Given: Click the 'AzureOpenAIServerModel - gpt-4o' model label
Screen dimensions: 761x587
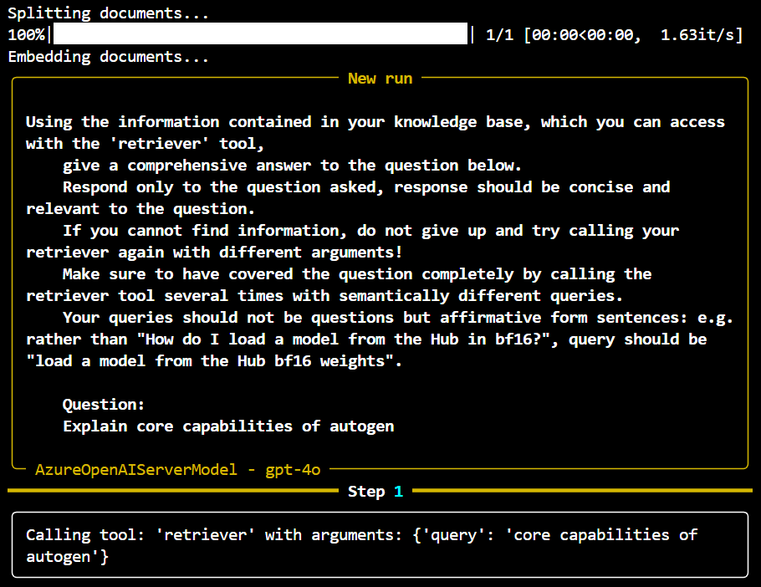Looking at the screenshot, I should (176, 470).
